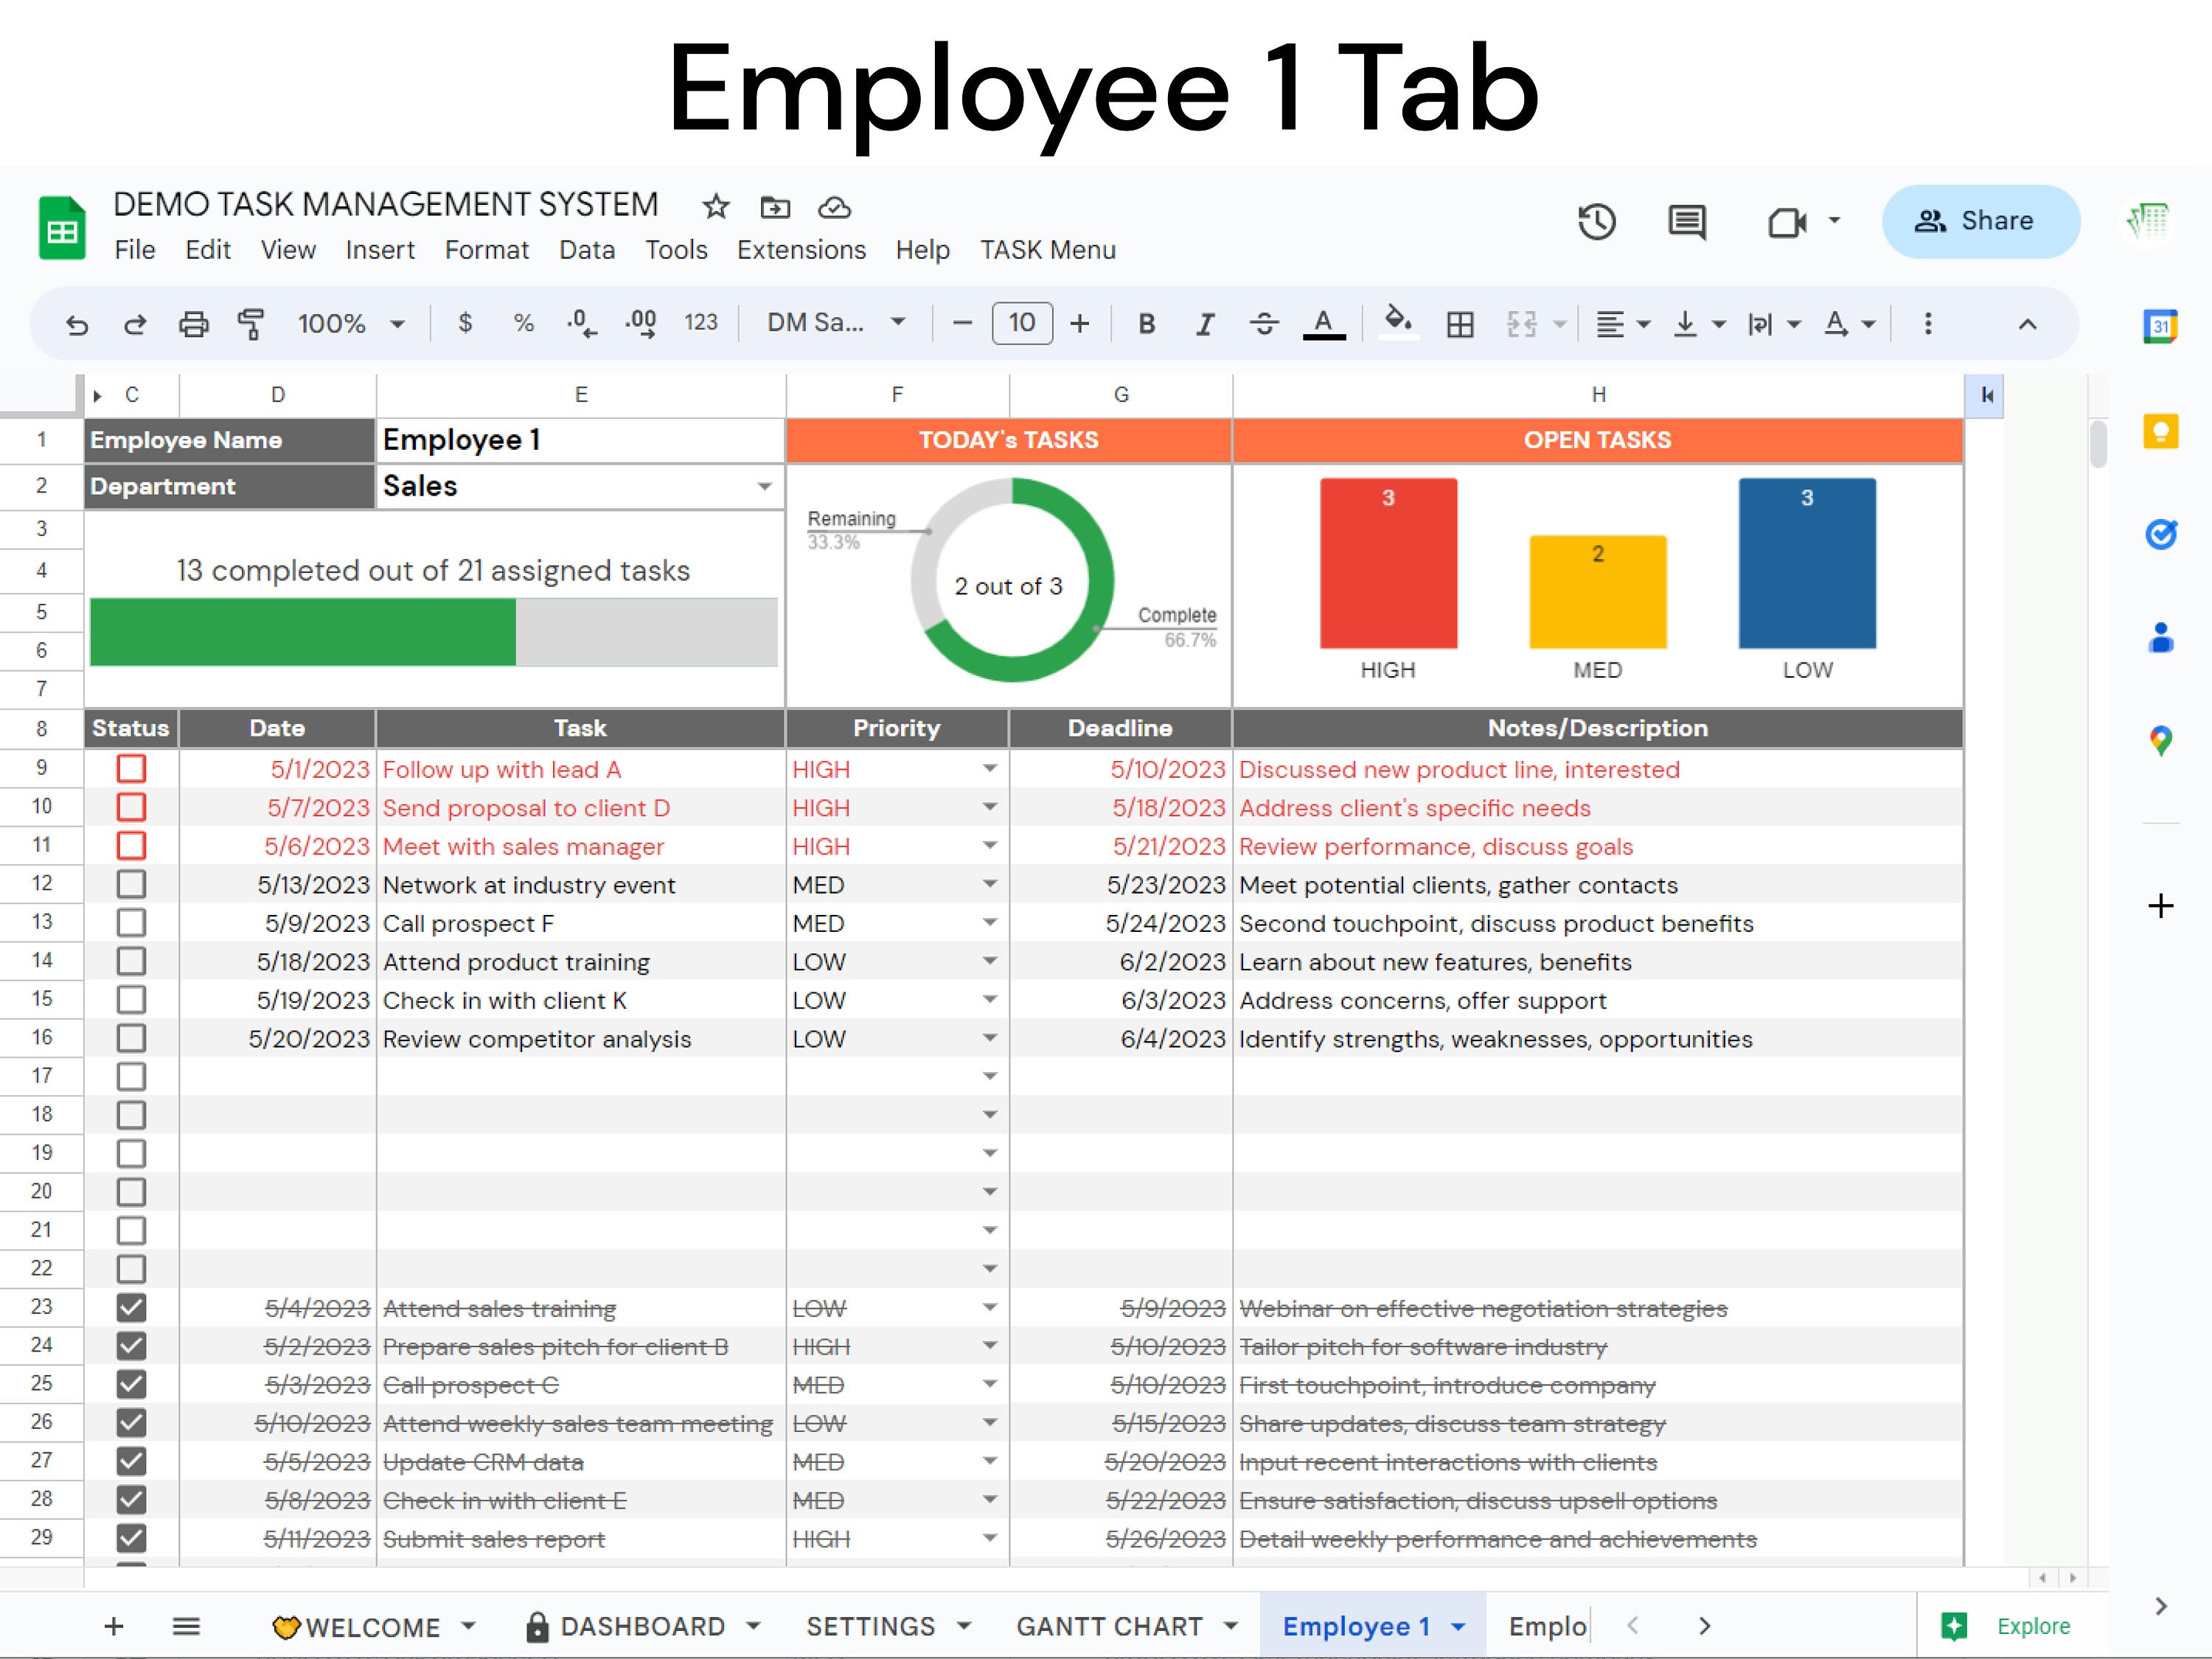
Task: Collapse the toolbar with caret icon
Action: pyautogui.click(x=2027, y=324)
